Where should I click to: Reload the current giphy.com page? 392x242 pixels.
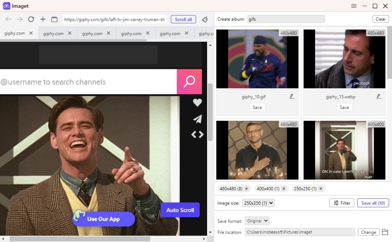point(31,19)
